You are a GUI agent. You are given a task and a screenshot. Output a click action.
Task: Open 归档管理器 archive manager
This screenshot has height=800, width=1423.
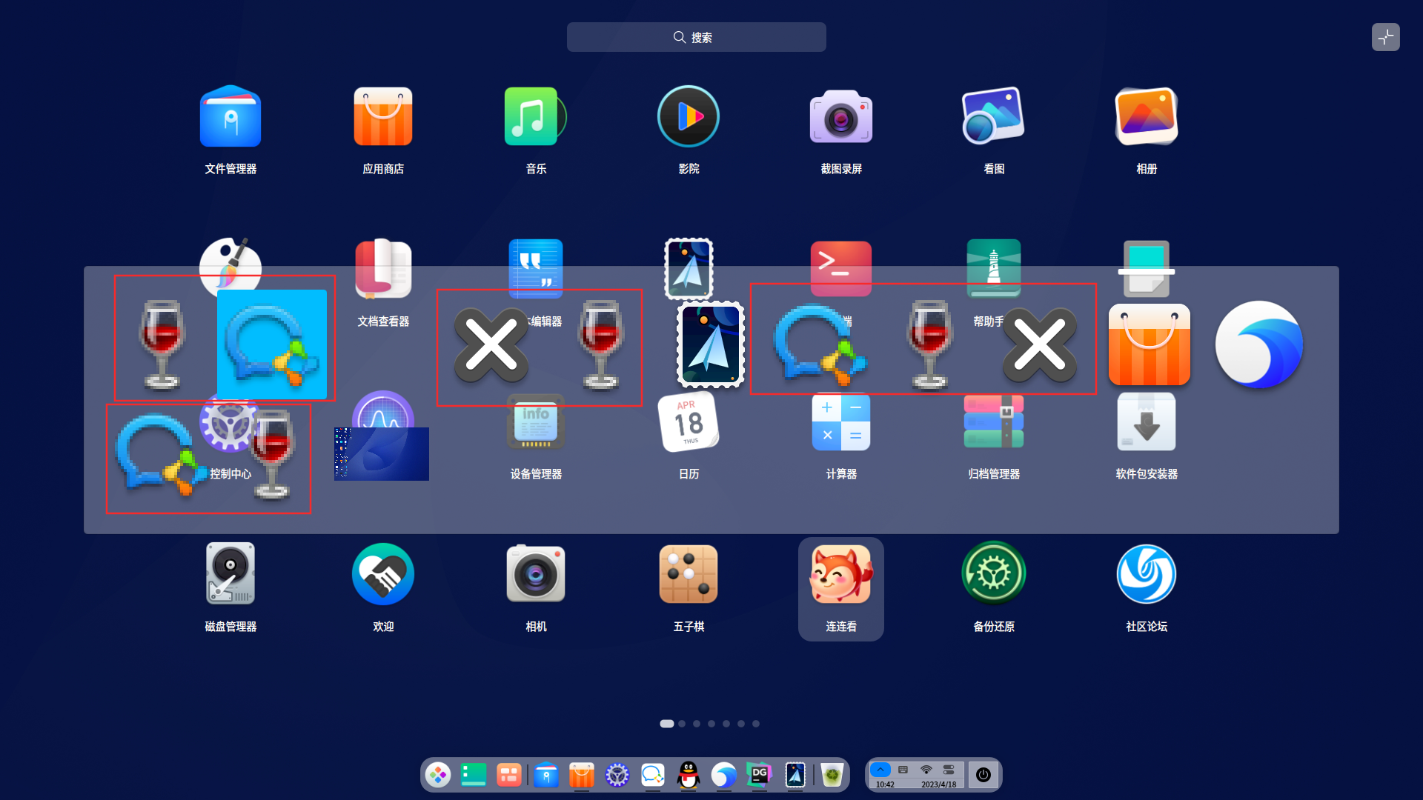pyautogui.click(x=994, y=422)
